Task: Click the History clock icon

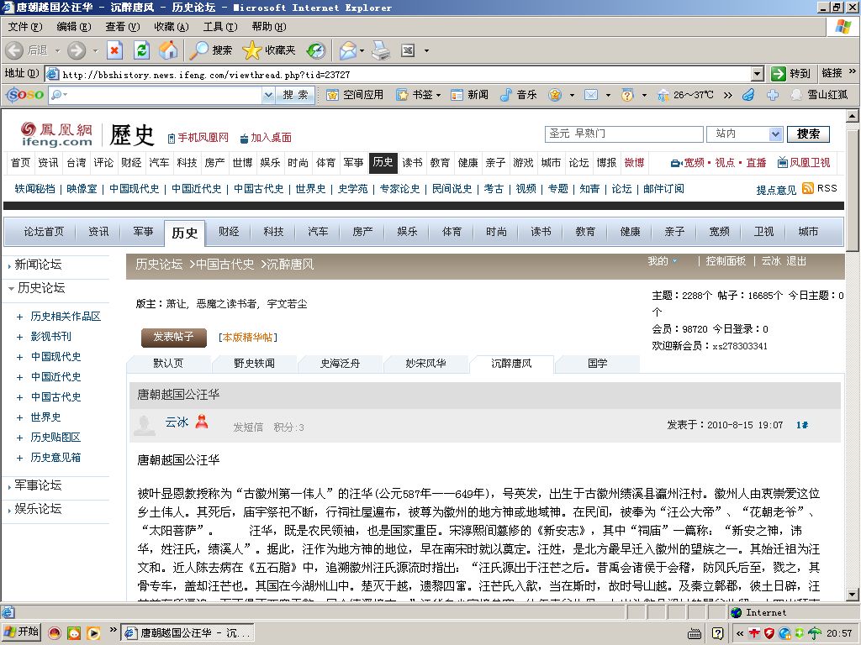Action: pos(315,50)
